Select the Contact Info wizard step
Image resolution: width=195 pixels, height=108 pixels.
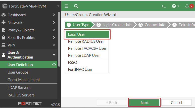tap(152, 25)
